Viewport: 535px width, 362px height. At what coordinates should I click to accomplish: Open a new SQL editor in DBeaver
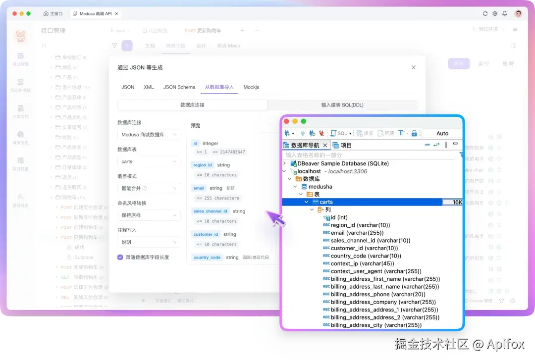[x=333, y=133]
